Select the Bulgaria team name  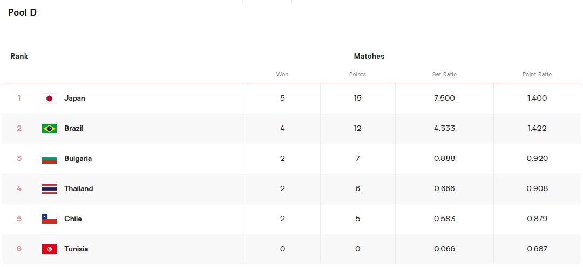[x=78, y=158]
